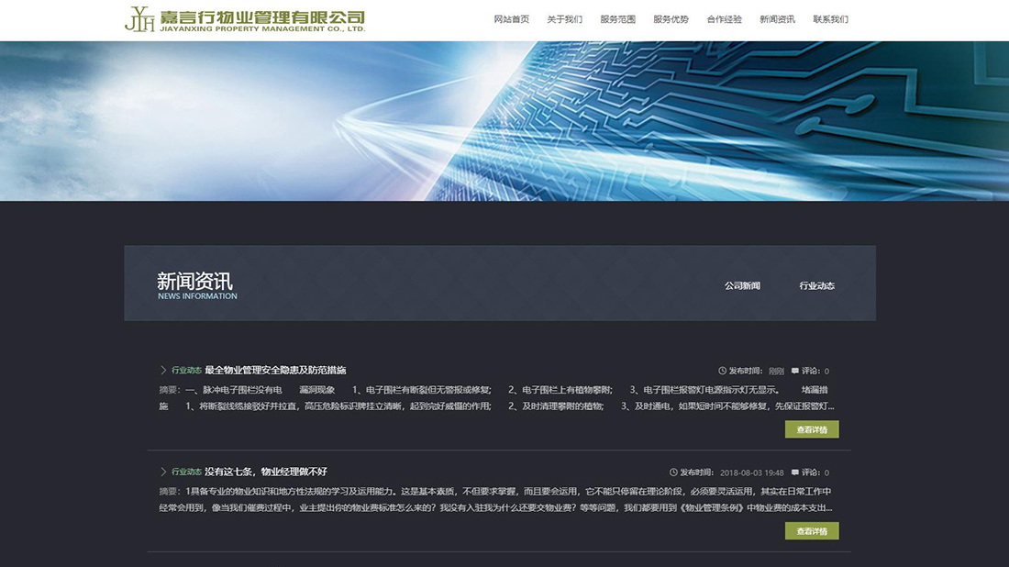Click the comment bubble icon on the first news item
The width and height of the screenshot is (1009, 567).
(796, 371)
